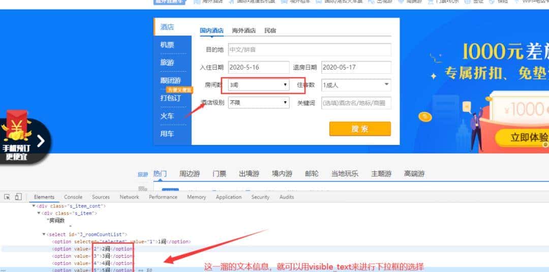This screenshot has height=272, width=549.
Task: Switch to the 民宿 tab
Action: pos(270,31)
